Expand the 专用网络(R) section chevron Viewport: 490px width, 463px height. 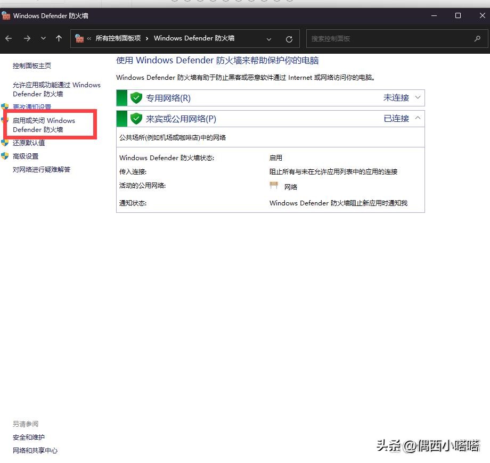418,97
